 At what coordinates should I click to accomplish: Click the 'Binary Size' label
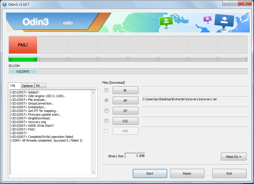click(116, 156)
